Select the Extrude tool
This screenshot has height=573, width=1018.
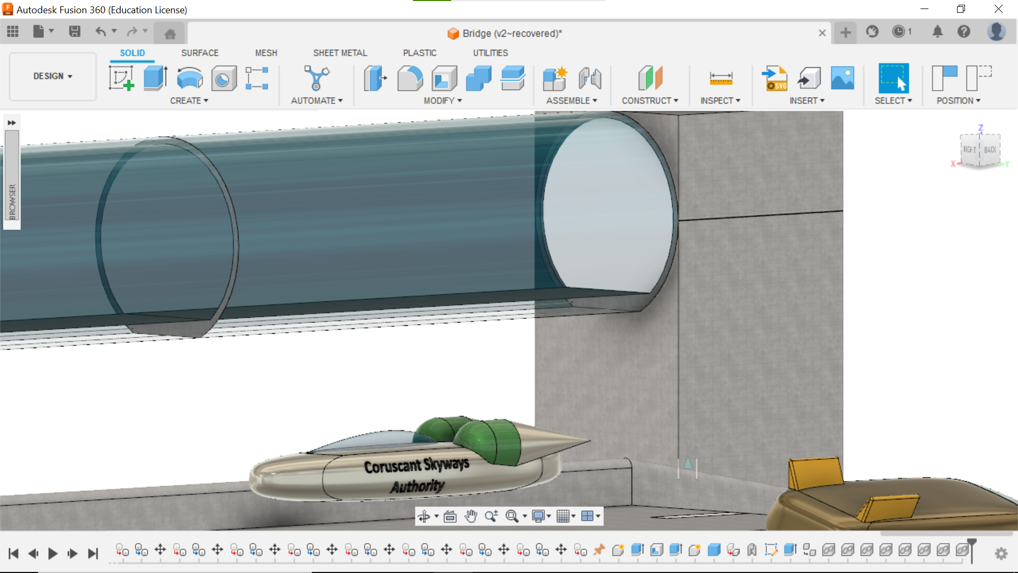(155, 78)
